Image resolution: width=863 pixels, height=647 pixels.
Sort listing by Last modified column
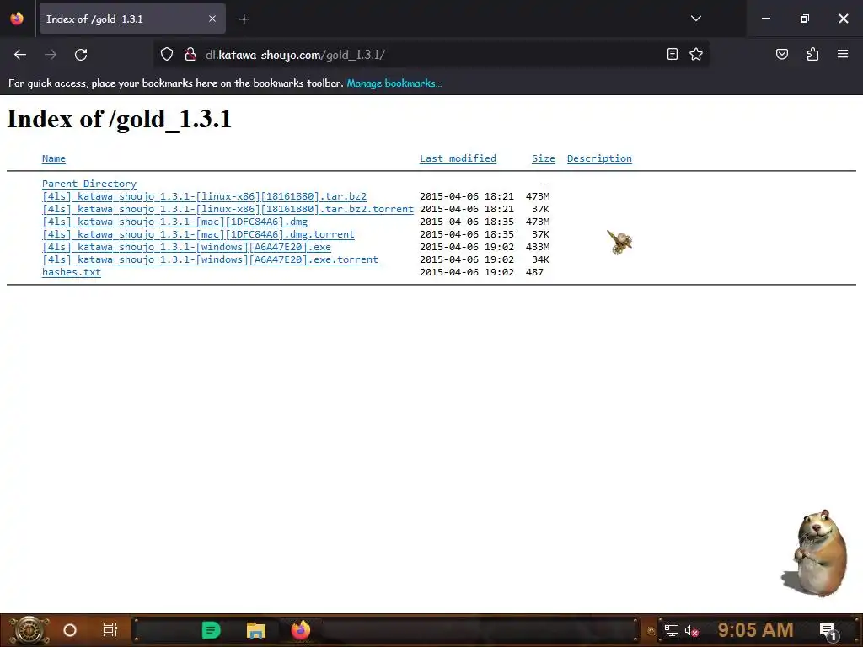tap(458, 158)
